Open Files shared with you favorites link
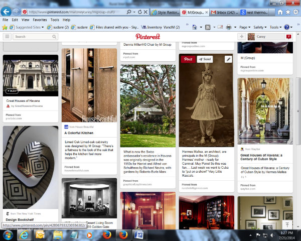 (114, 27)
